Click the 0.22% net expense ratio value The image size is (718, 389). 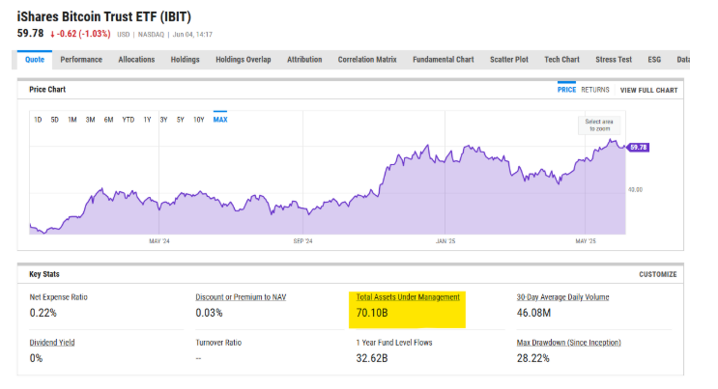[43, 313]
